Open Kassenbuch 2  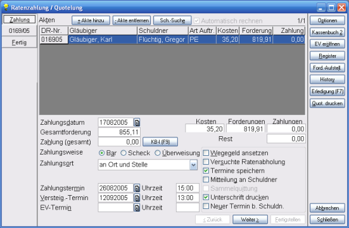coord(327,32)
